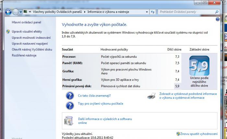
Task: Click the question icon beside 'Co tato čísla znamenají?'
Action: click(x=70, y=96)
